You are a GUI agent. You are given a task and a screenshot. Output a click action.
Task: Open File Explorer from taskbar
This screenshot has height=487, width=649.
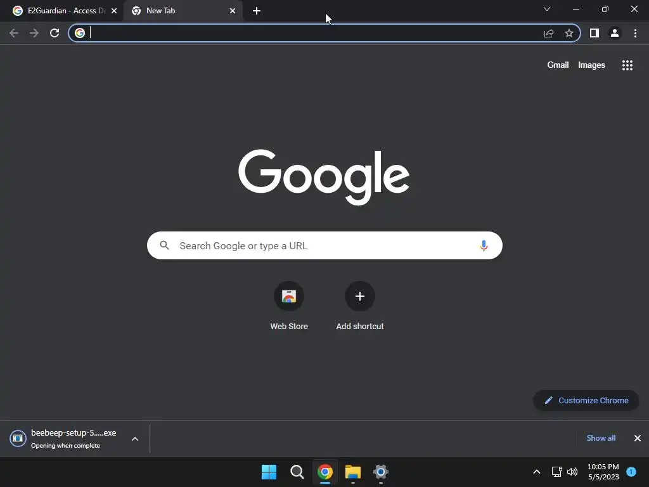tap(353, 472)
